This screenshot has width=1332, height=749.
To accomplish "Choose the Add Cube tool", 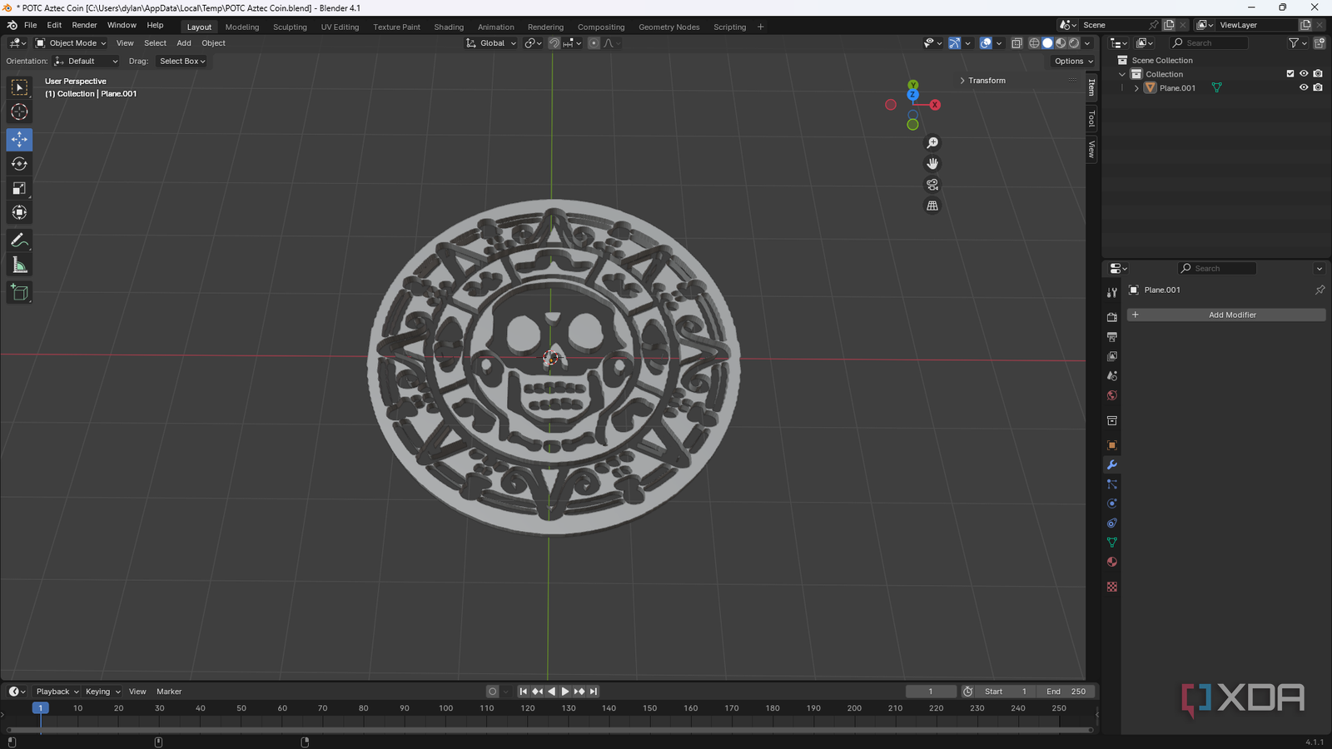I will click(x=19, y=292).
